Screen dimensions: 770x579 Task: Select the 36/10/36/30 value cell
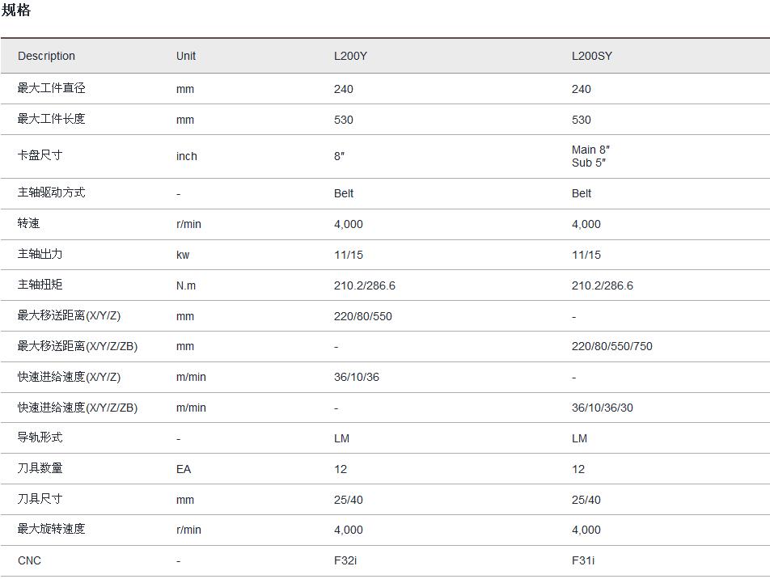point(602,408)
